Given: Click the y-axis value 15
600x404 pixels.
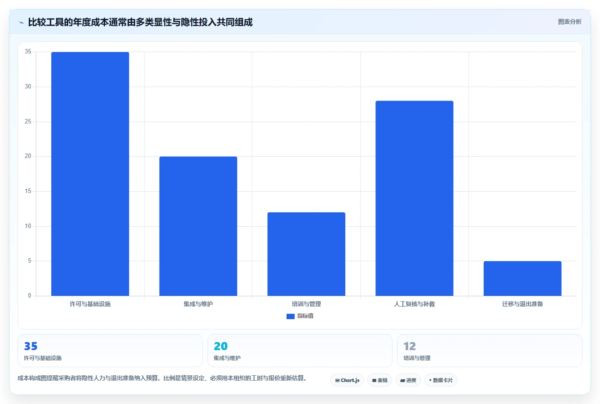Looking at the screenshot, I should [x=28, y=191].
